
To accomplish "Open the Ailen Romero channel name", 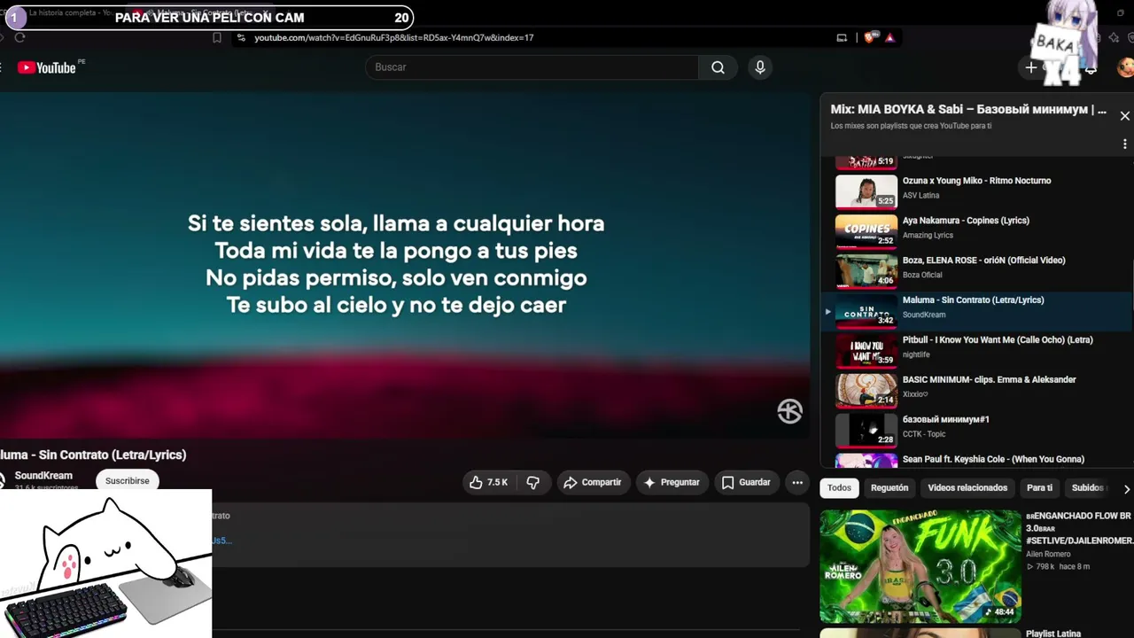I will coord(1048,555).
